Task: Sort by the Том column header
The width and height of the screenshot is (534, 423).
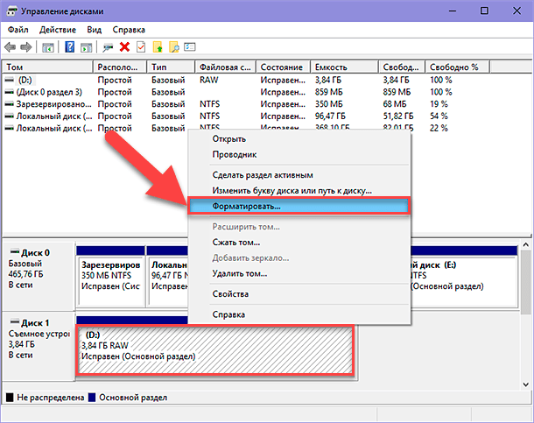Action: pyautogui.click(x=47, y=67)
